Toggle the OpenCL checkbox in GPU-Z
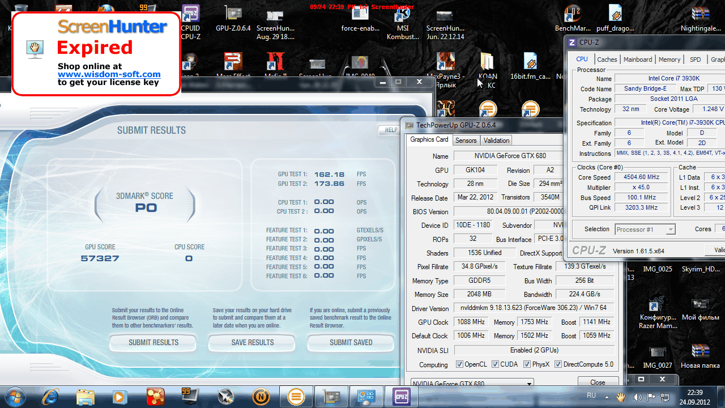Screen dimensions: 725x408 tap(459, 364)
